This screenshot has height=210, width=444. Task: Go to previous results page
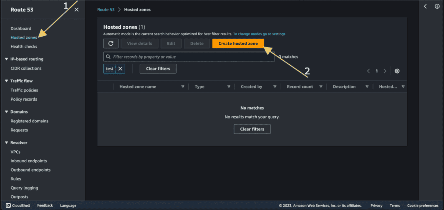click(x=368, y=71)
